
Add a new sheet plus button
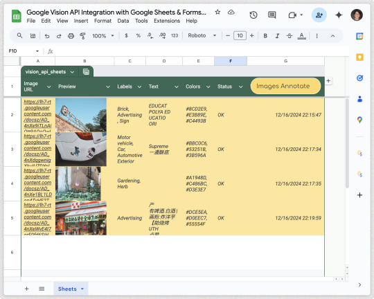(27, 289)
